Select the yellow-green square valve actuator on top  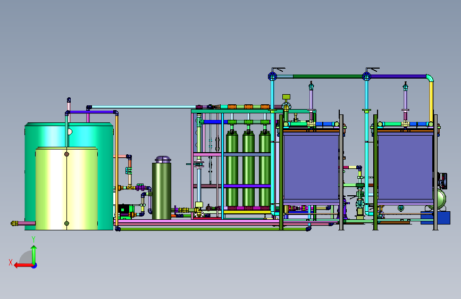(287, 97)
